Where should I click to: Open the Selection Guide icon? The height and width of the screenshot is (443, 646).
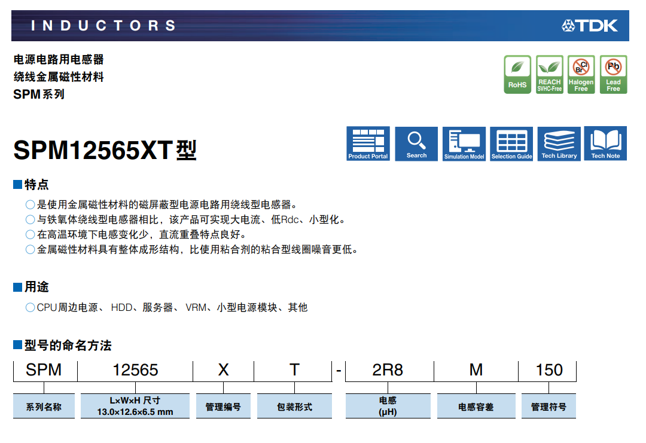(x=511, y=143)
